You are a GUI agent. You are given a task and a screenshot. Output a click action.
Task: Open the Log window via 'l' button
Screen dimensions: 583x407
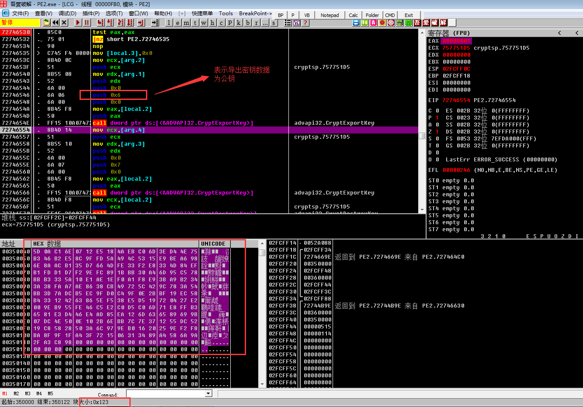pyautogui.click(x=169, y=23)
